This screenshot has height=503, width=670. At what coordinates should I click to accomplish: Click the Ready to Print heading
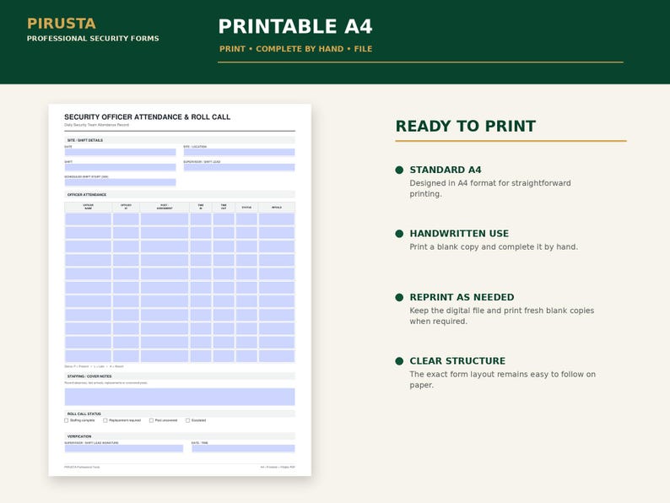(465, 126)
